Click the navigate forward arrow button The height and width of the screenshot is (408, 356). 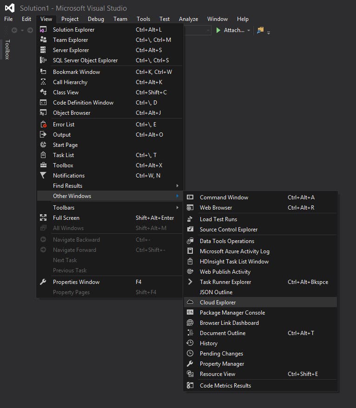pyautogui.click(x=30, y=30)
